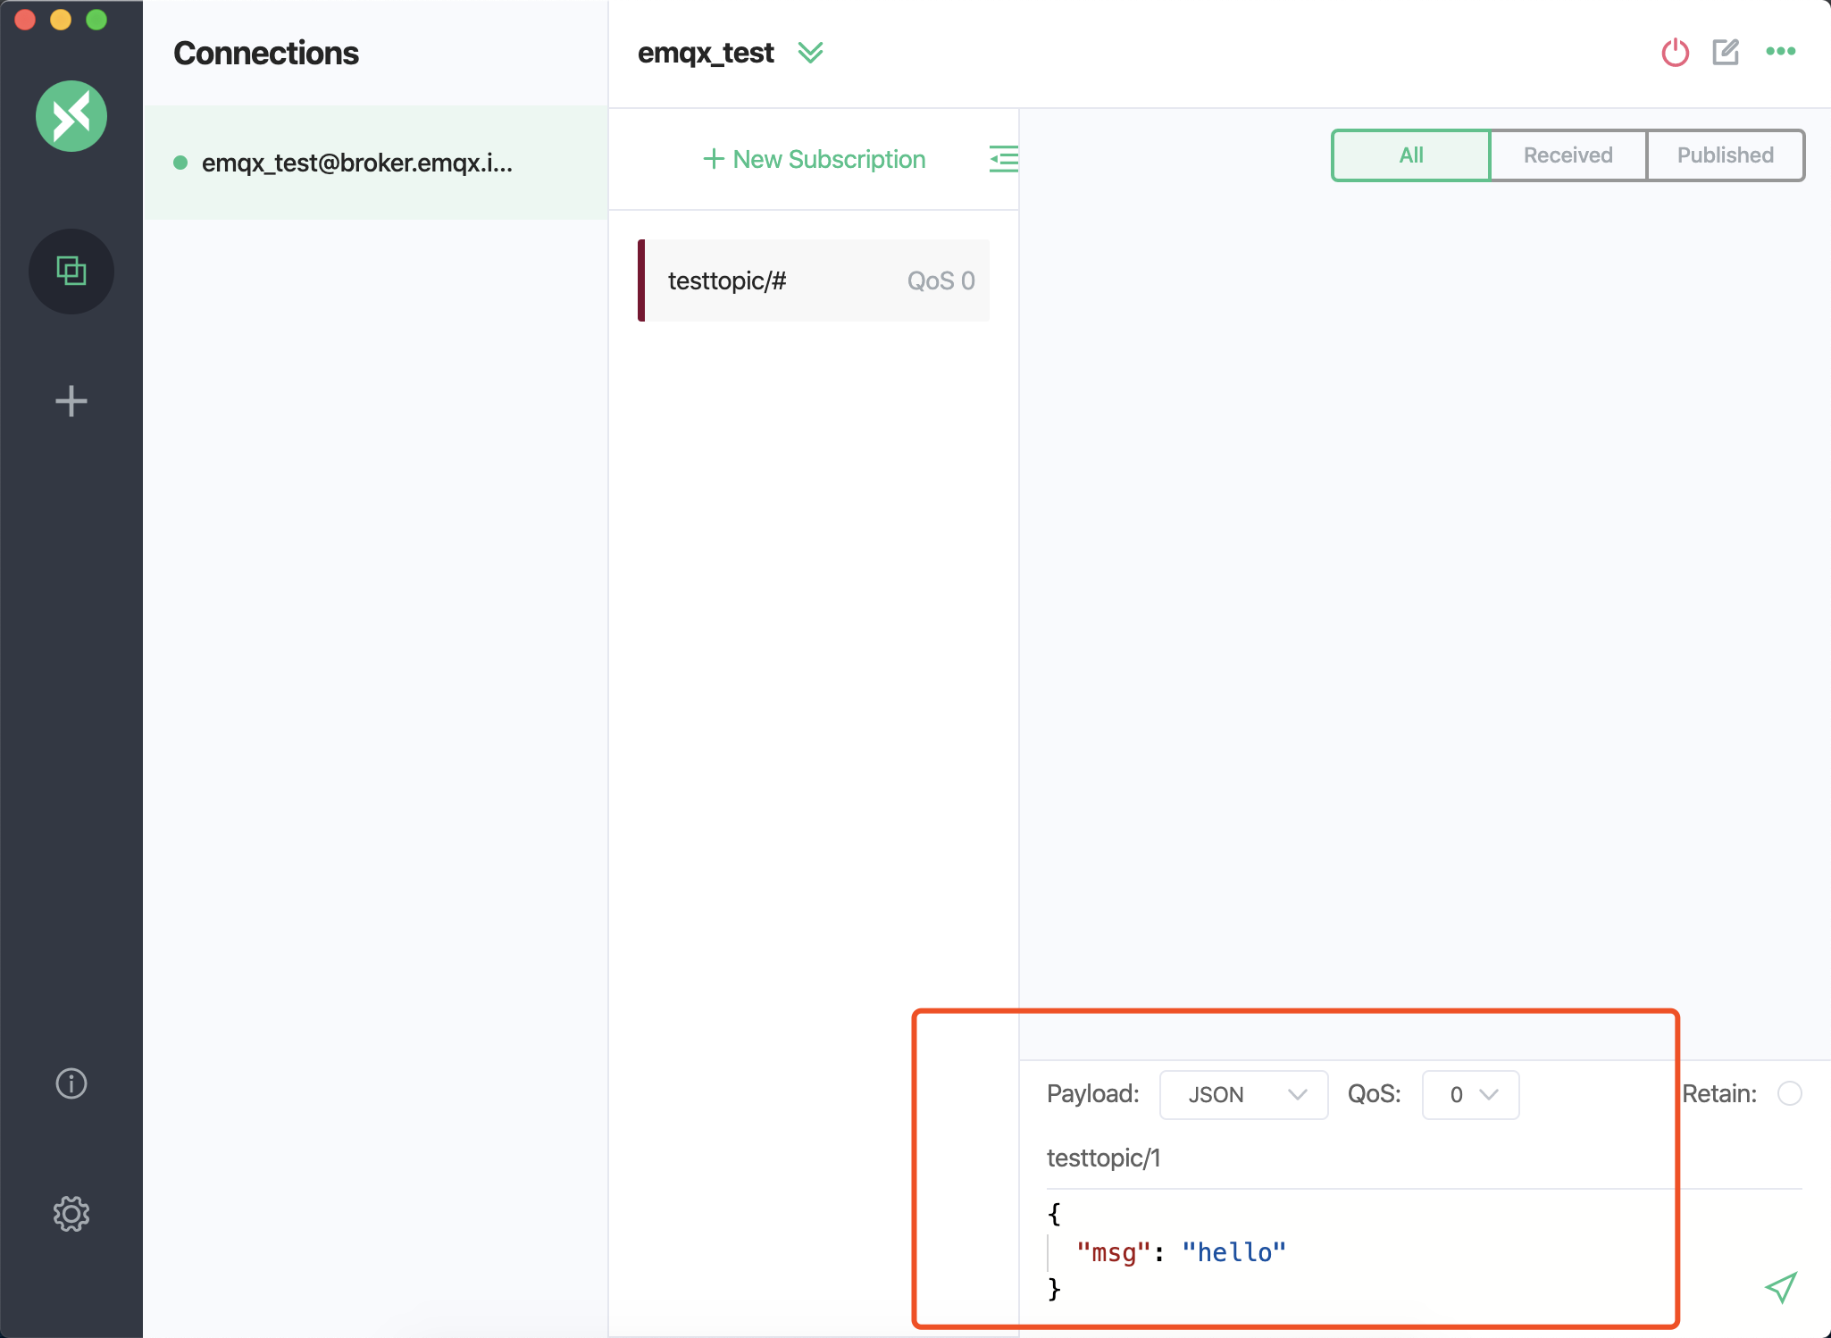Click the dark red subscription color marker on testtopic/#
Viewport: 1831px width, 1338px height.
(x=641, y=280)
